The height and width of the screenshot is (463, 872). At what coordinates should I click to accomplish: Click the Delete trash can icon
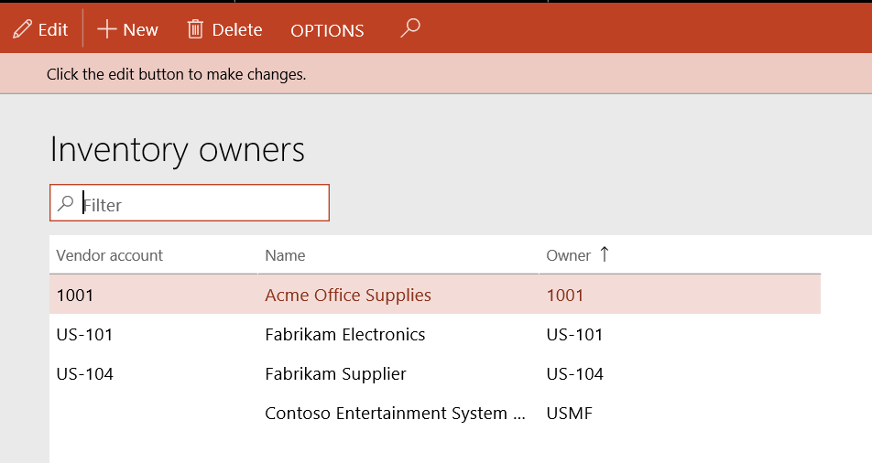tap(195, 29)
